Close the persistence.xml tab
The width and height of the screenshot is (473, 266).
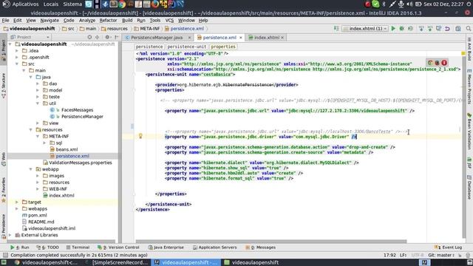tap(241, 38)
